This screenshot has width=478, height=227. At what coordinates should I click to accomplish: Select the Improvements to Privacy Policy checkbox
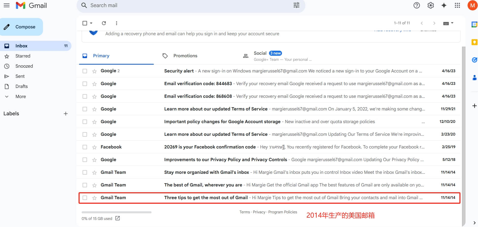85,160
